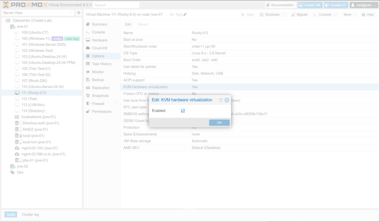Click the pencil icon beside No Tags
The width and height of the screenshot is (380, 222).
click(185, 14)
